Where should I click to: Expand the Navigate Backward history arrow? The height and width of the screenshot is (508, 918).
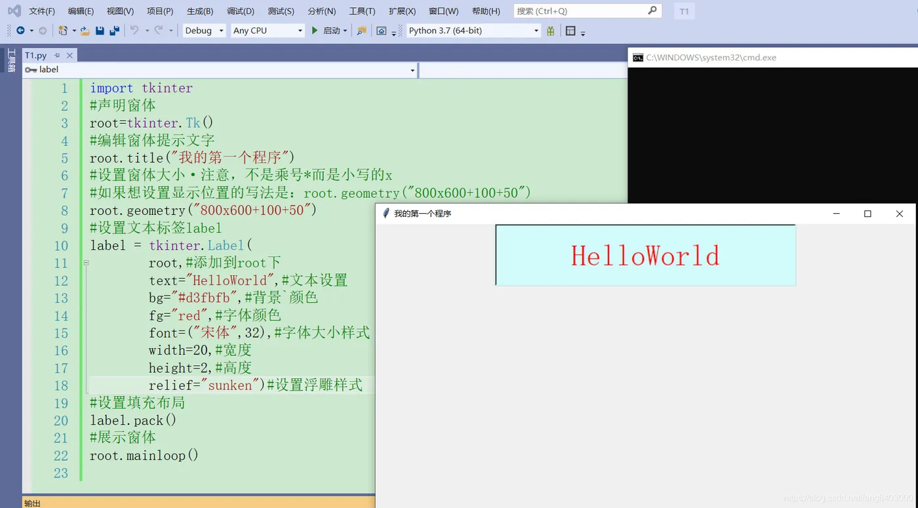(x=31, y=31)
